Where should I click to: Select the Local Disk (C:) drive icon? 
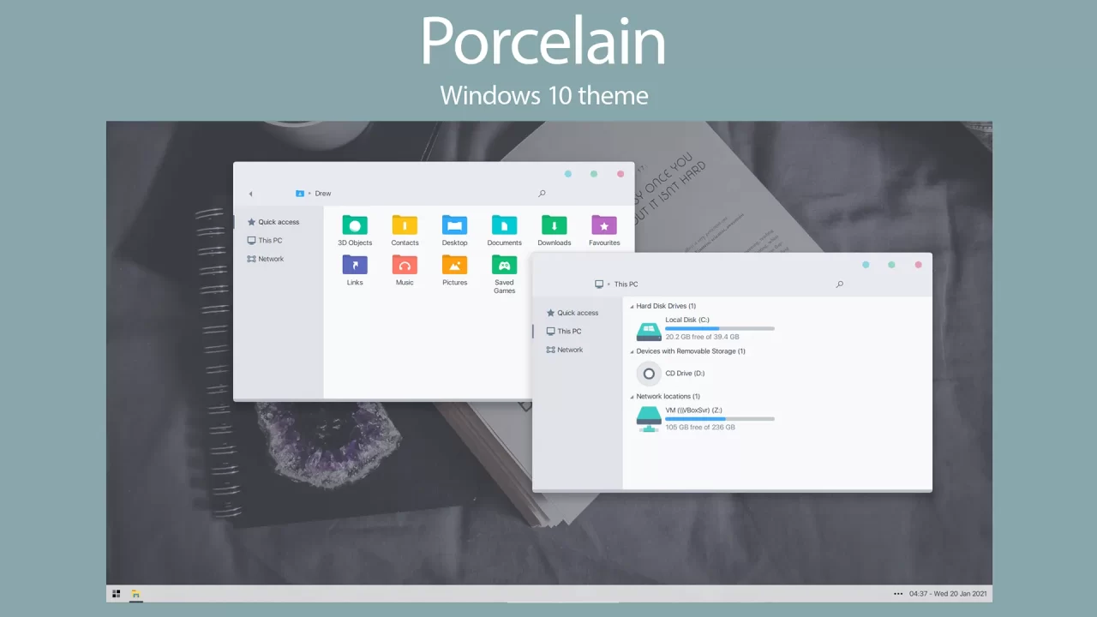coord(649,332)
